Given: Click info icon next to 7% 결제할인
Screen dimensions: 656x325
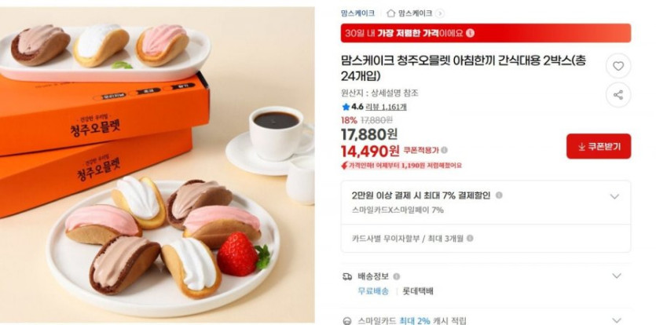Looking at the screenshot, I should coord(499,195).
